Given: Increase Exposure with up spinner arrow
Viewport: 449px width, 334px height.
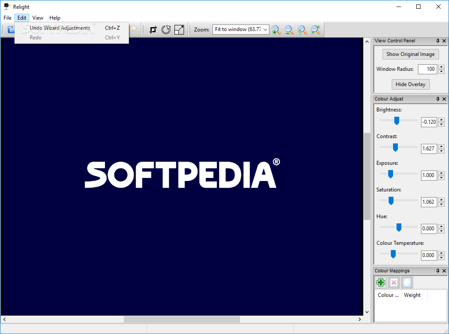Looking at the screenshot, I should tap(441, 173).
